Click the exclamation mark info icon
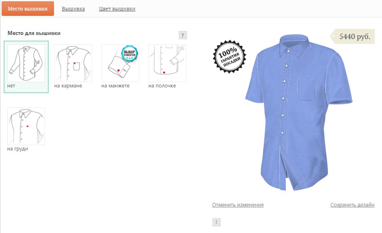This screenshot has width=382, height=233. pos(216,222)
